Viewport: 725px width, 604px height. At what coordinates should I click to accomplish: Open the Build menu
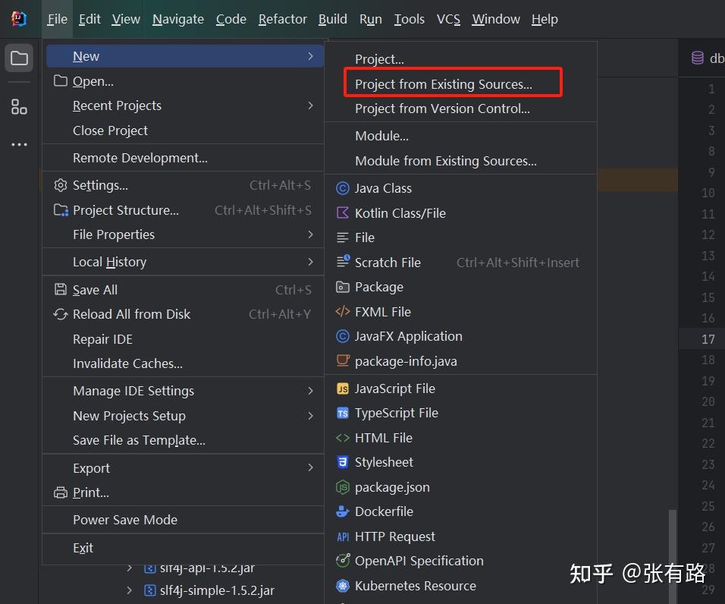pos(332,19)
